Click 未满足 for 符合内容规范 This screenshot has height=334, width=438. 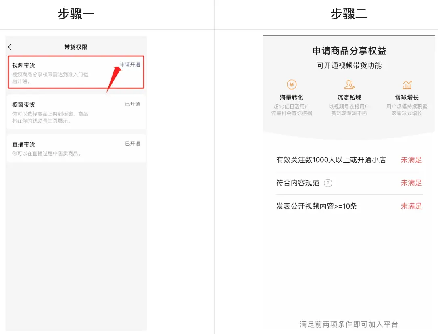[411, 183]
